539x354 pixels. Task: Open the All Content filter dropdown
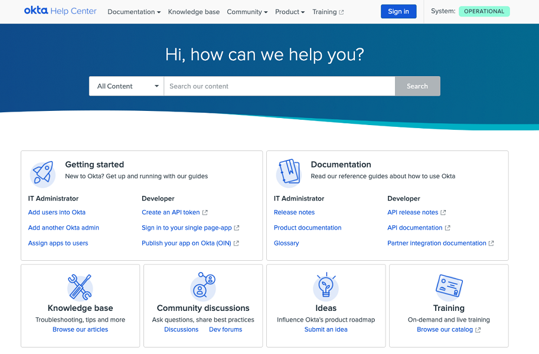click(x=126, y=86)
